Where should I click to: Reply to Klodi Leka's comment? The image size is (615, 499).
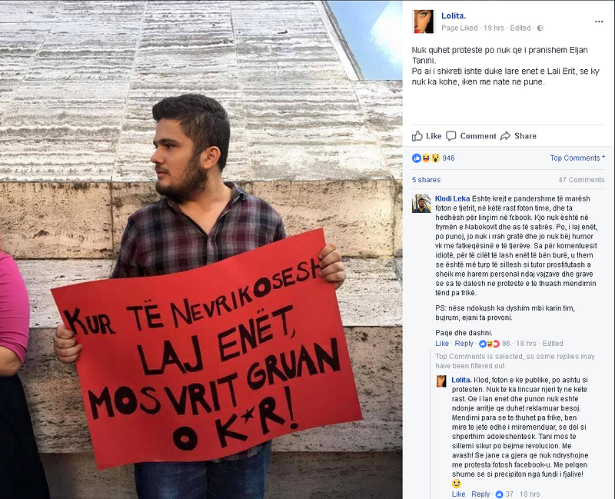[x=464, y=343]
